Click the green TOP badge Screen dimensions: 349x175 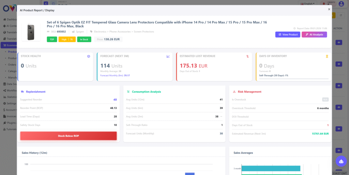click(x=52, y=39)
